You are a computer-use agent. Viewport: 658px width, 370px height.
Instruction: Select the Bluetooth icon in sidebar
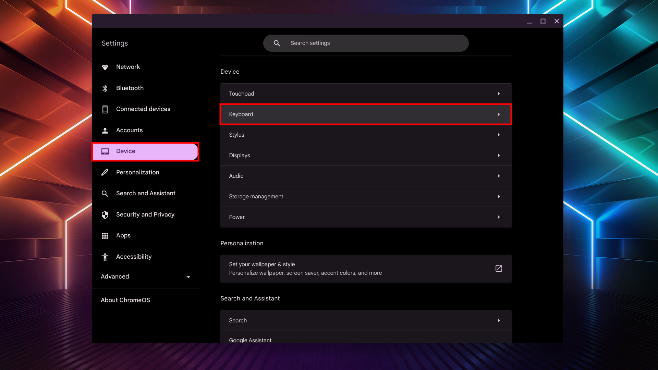coord(105,88)
